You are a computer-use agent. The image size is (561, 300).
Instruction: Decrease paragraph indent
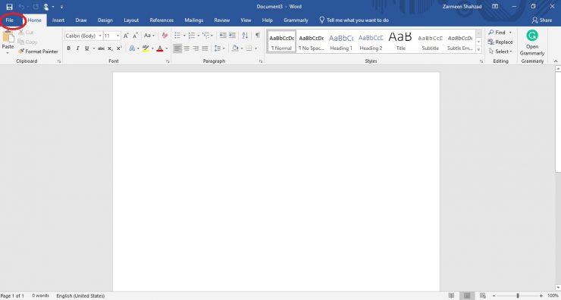[x=223, y=36]
